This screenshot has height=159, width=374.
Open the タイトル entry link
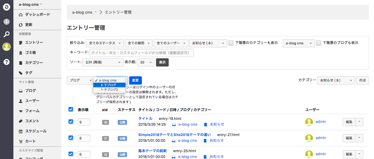[145, 118]
